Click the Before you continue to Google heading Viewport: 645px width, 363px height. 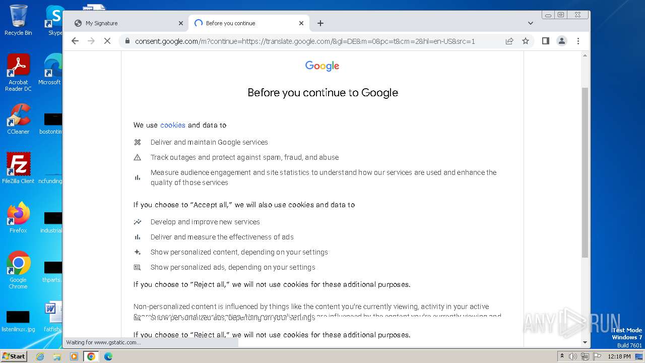(x=323, y=92)
